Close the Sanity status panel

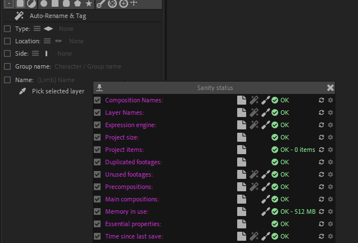pyautogui.click(x=330, y=88)
